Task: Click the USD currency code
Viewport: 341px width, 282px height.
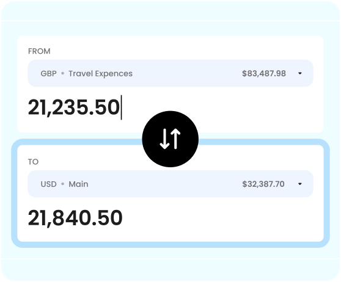Action: tap(48, 184)
